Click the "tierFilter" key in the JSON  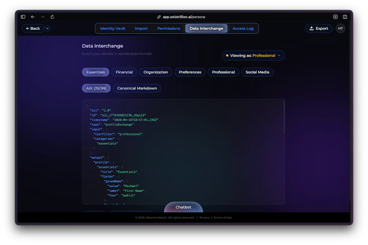104,134
